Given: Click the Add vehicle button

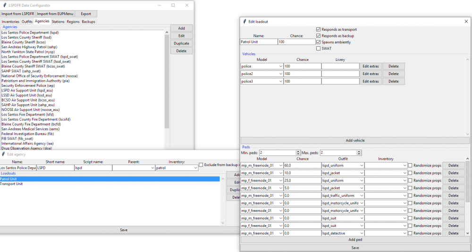Looking at the screenshot, I should click(x=355, y=140).
